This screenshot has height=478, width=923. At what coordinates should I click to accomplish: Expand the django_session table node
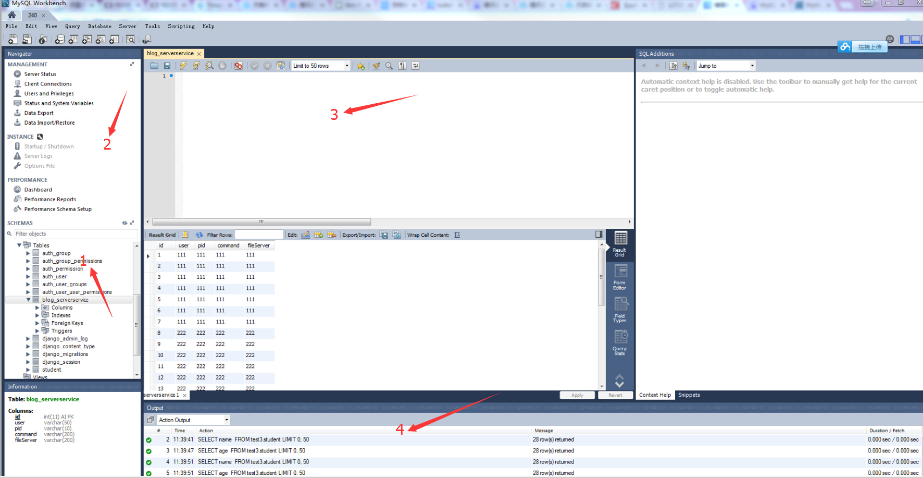(28, 362)
